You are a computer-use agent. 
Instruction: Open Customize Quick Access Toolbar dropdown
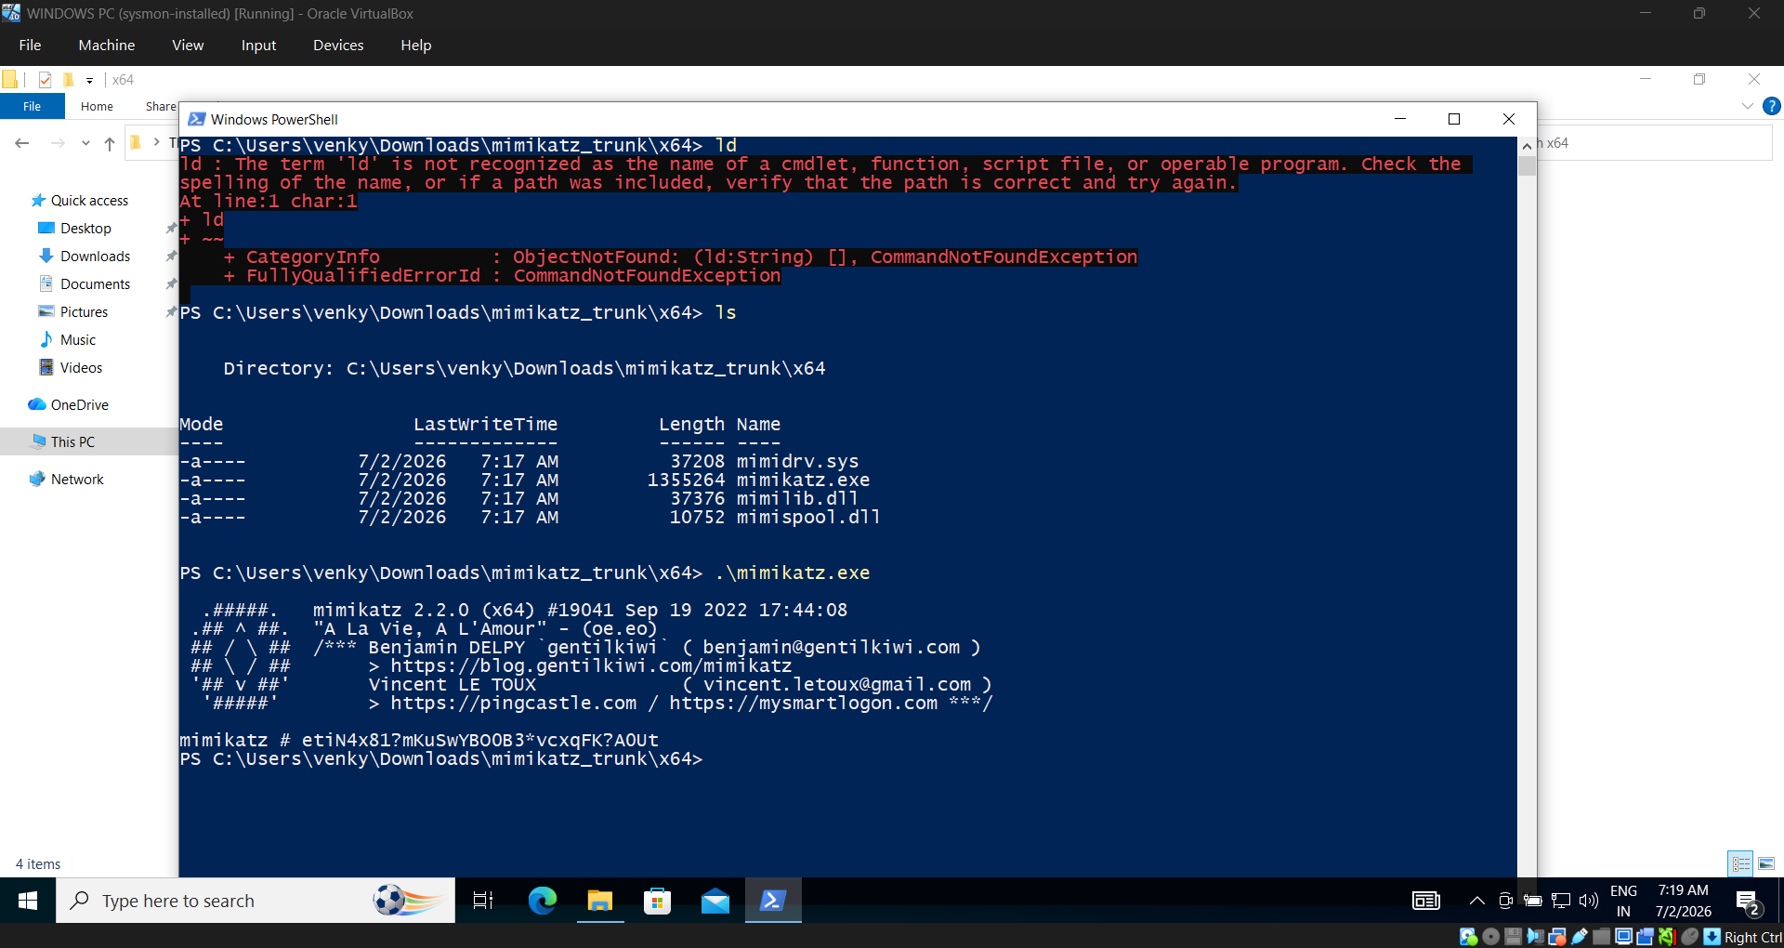pyautogui.click(x=89, y=80)
